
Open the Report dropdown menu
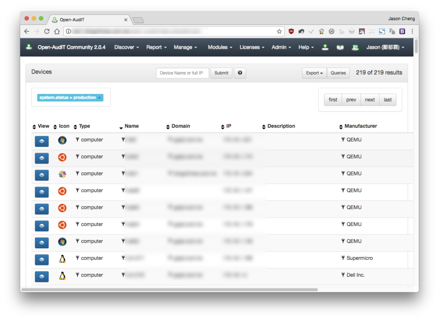(x=156, y=47)
